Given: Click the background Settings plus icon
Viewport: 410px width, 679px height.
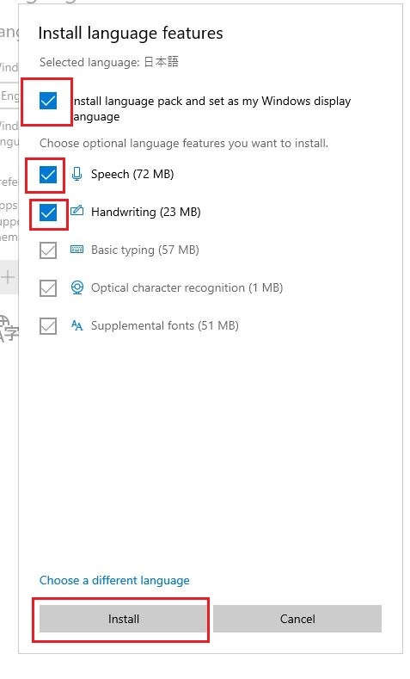Looking at the screenshot, I should 8,277.
